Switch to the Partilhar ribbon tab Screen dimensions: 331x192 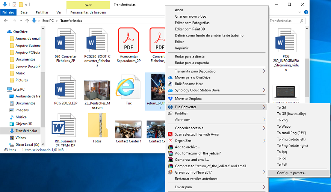[42, 12]
